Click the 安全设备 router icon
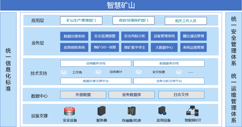This screenshot has height=127, width=242. point(70,111)
